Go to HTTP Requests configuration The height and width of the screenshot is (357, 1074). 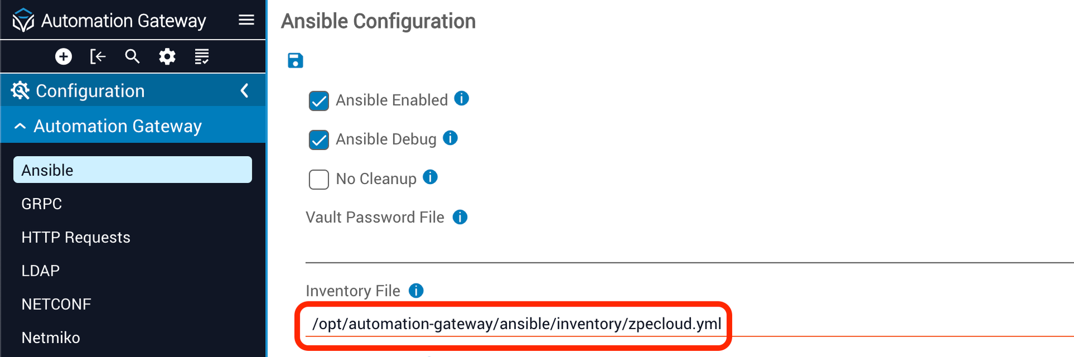tap(76, 237)
